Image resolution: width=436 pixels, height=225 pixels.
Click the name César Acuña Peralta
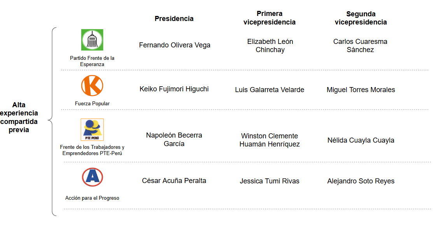click(x=174, y=181)
